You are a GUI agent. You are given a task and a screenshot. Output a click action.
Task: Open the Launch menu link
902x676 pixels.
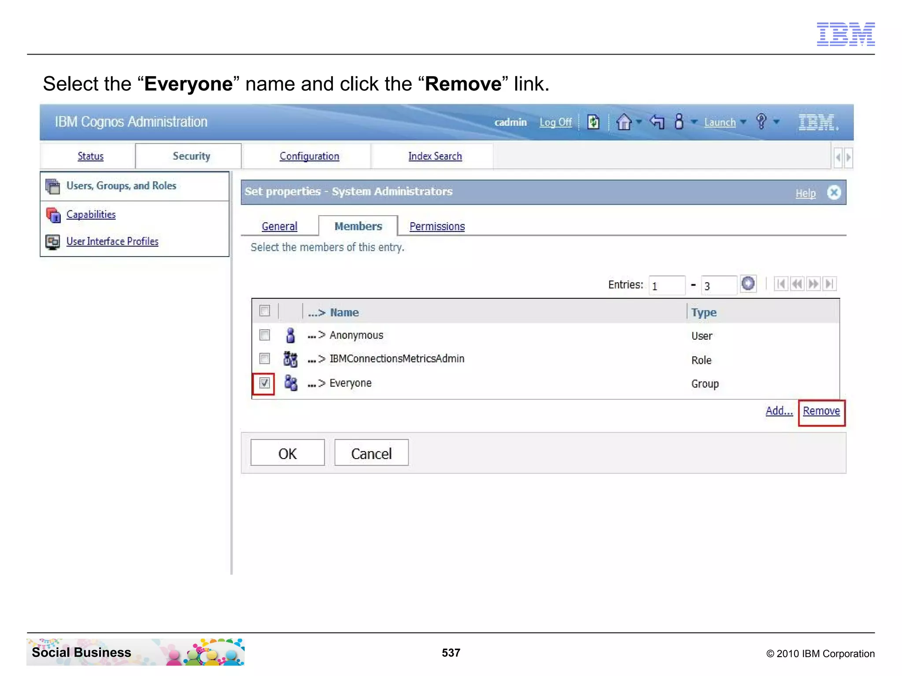click(x=720, y=122)
